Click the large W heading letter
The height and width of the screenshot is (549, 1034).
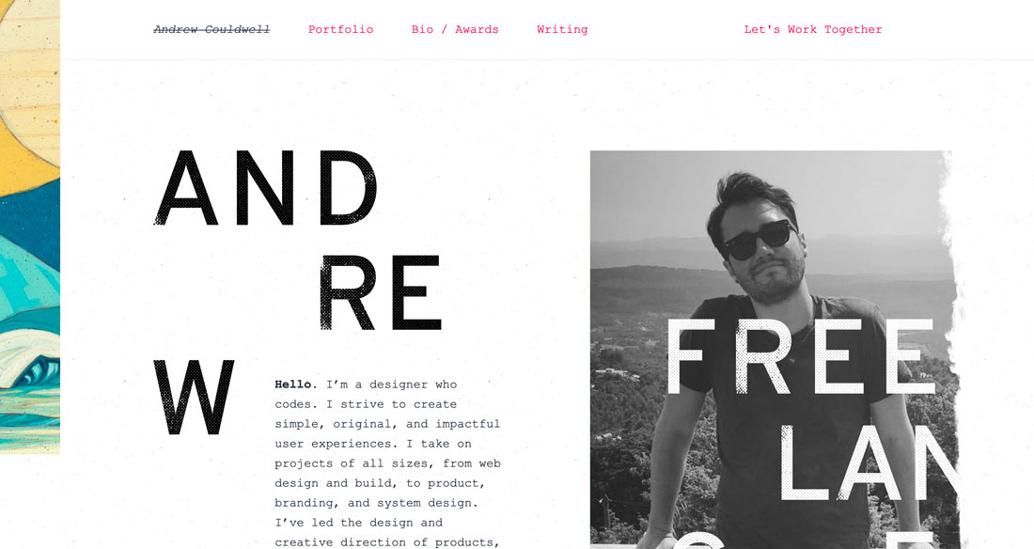(194, 398)
